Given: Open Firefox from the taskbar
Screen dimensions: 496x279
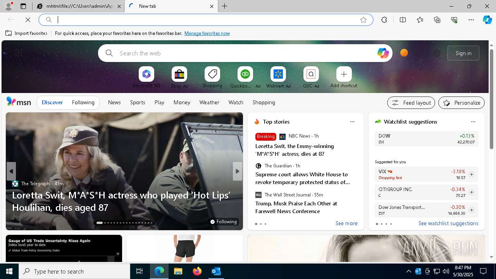Looking at the screenshot, I should 197,271.
